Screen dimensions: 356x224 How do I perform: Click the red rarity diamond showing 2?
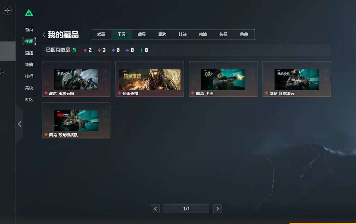coord(85,50)
